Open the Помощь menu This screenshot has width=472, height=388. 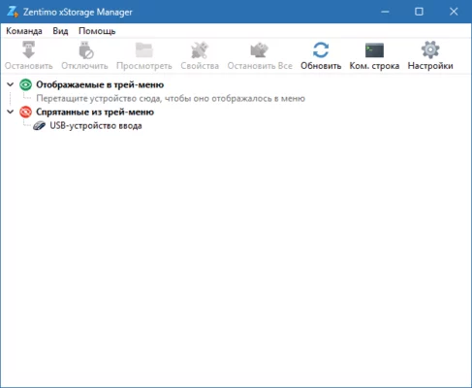(97, 31)
